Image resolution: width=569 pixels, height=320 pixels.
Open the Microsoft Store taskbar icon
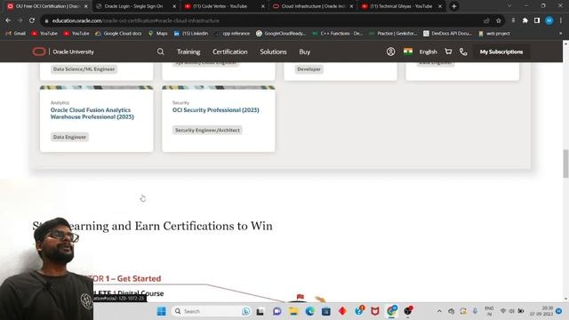326,311
